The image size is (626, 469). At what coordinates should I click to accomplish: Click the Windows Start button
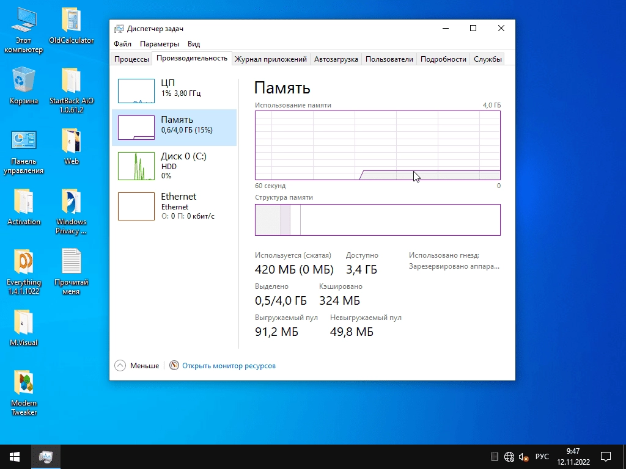[15, 457]
